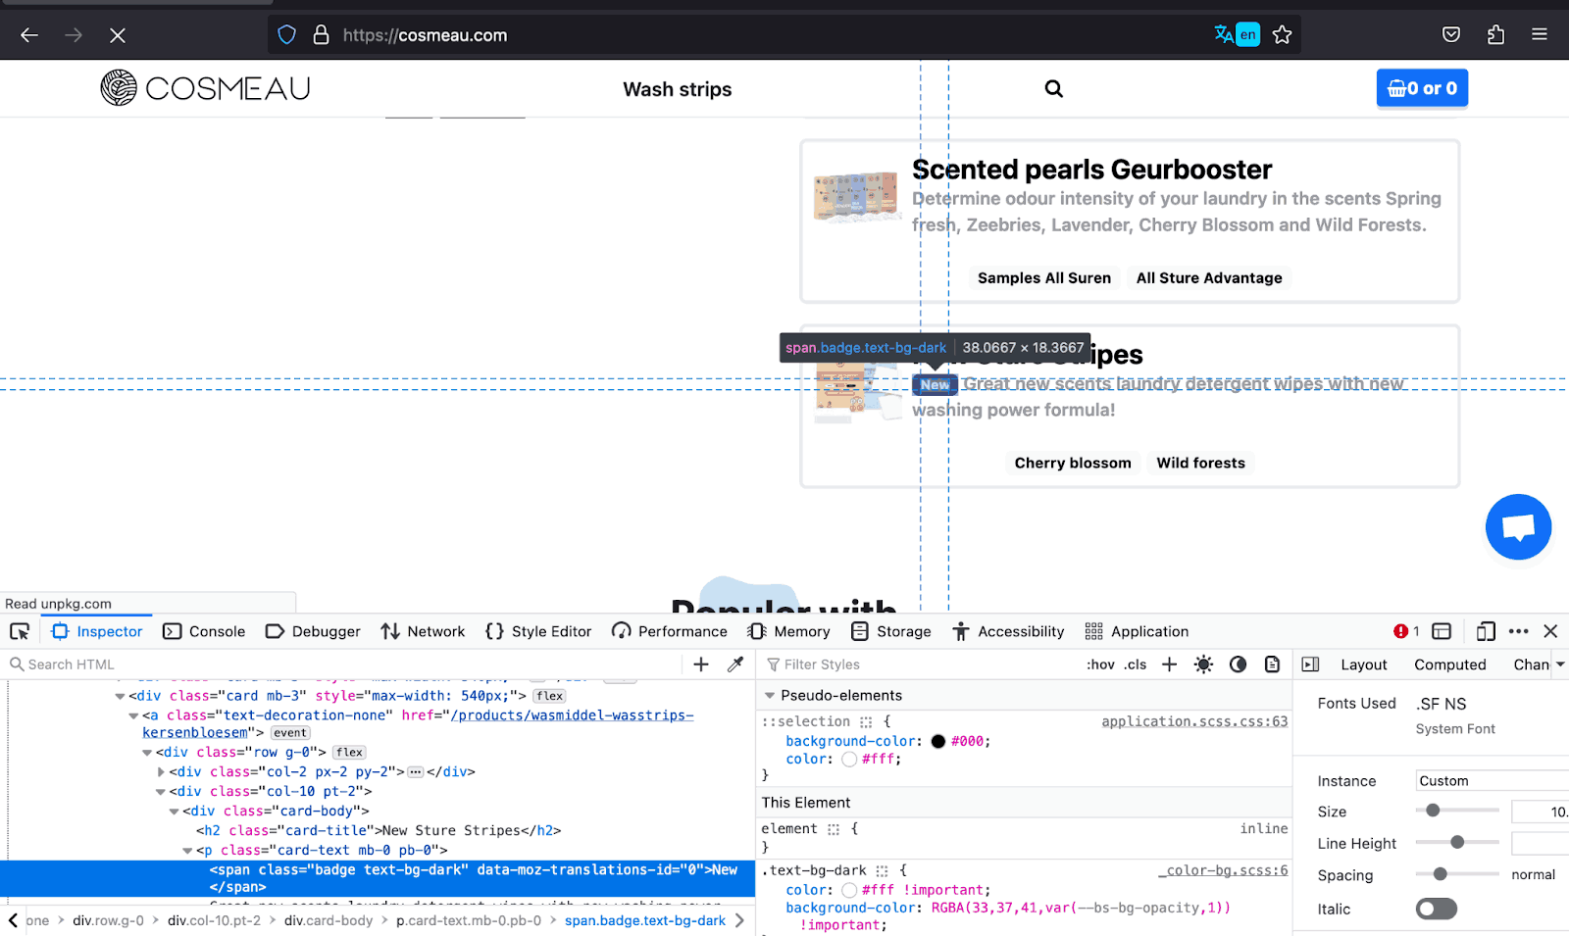Activate the element picker tool
This screenshot has height=936, width=1569.
(x=20, y=631)
